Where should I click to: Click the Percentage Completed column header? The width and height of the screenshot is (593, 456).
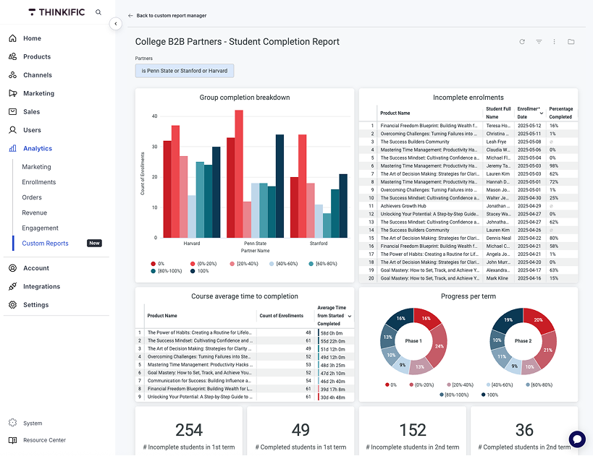pyautogui.click(x=561, y=113)
